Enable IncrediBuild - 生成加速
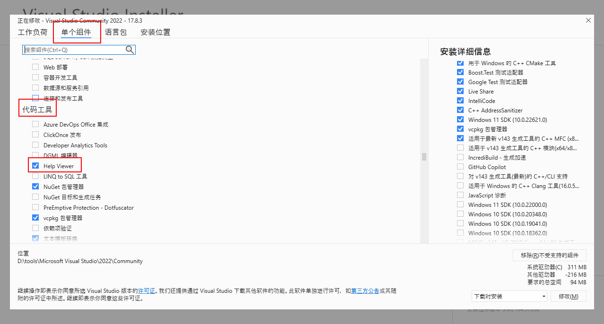 coord(460,157)
